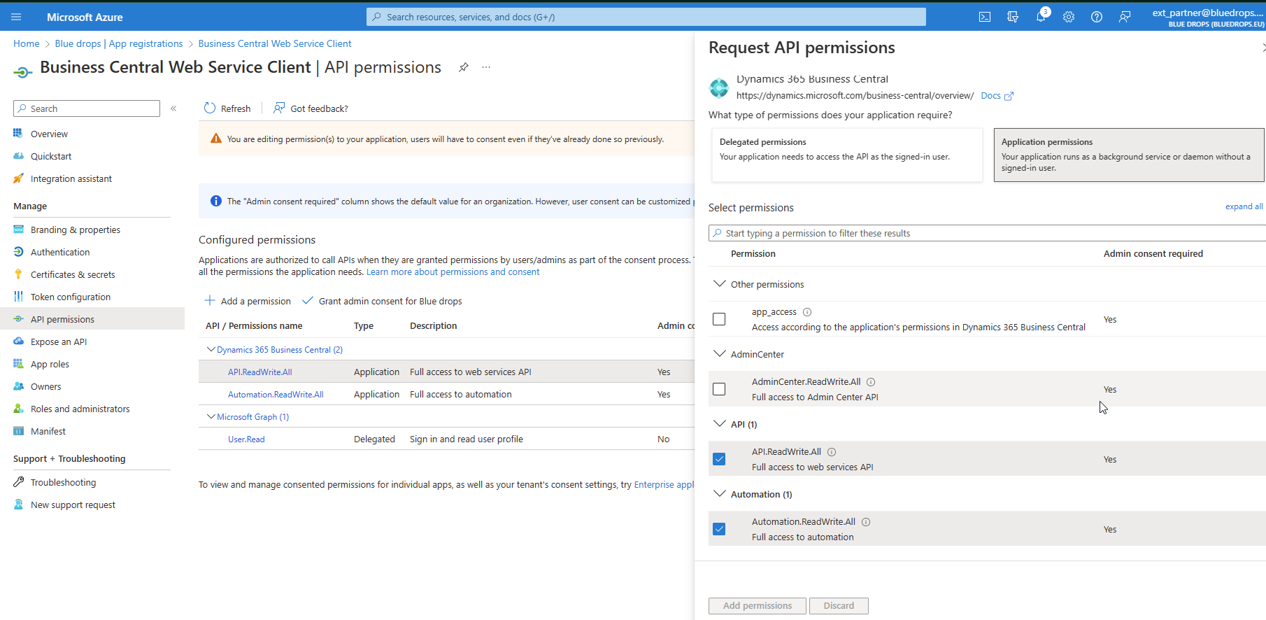Click expand all in Select permissions
The width and height of the screenshot is (1266, 620).
point(1244,206)
